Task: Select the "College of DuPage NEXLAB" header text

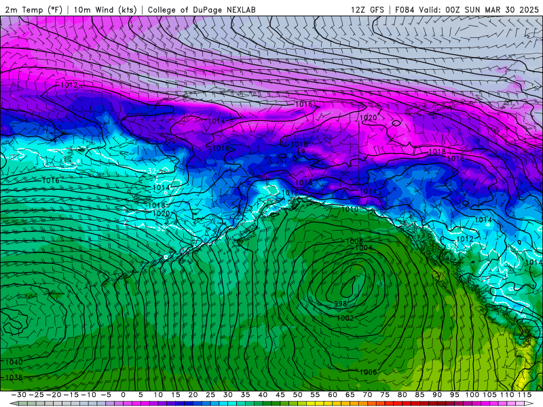Action: [x=202, y=9]
